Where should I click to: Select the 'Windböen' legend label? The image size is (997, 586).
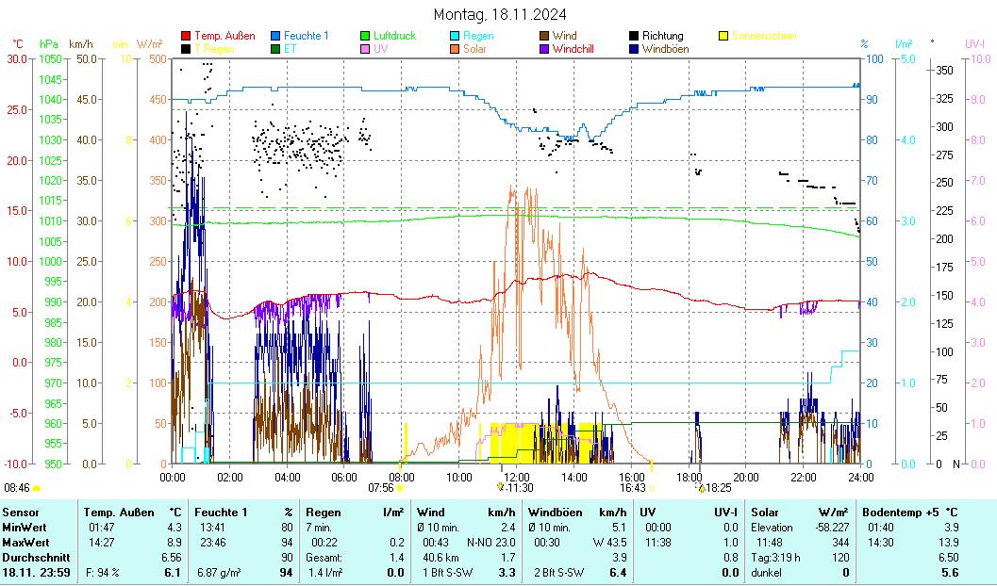coord(665,49)
